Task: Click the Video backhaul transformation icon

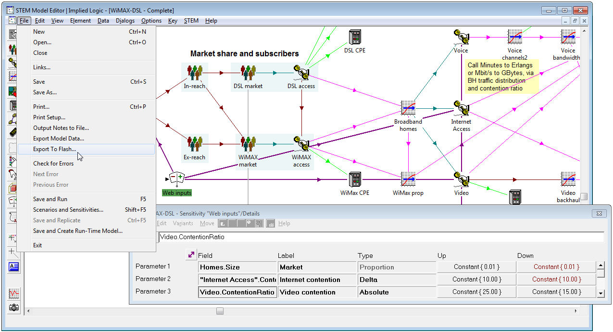Action: [x=568, y=179]
